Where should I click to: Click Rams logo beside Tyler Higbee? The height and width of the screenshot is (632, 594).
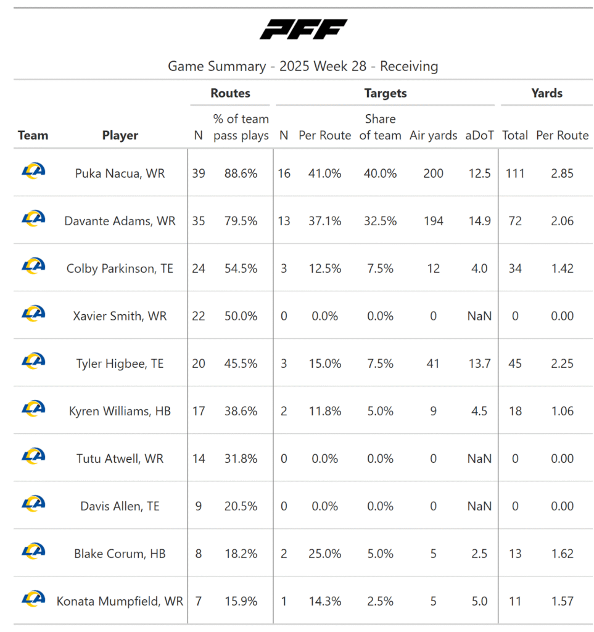tap(33, 361)
